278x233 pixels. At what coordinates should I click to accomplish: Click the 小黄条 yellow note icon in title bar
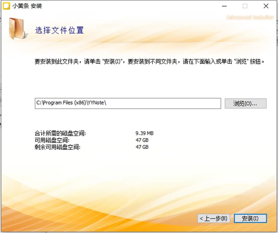tap(7, 6)
